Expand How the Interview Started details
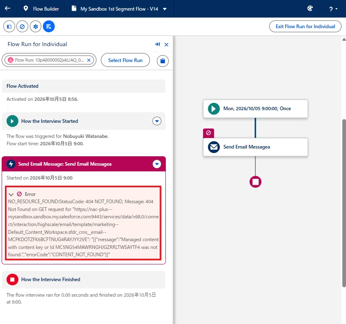 click(157, 121)
